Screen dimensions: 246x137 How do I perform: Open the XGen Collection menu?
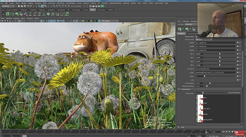click(x=186, y=21)
